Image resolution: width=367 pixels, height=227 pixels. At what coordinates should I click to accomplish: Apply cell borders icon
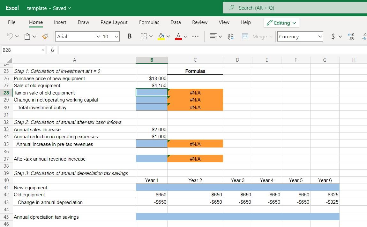point(144,37)
